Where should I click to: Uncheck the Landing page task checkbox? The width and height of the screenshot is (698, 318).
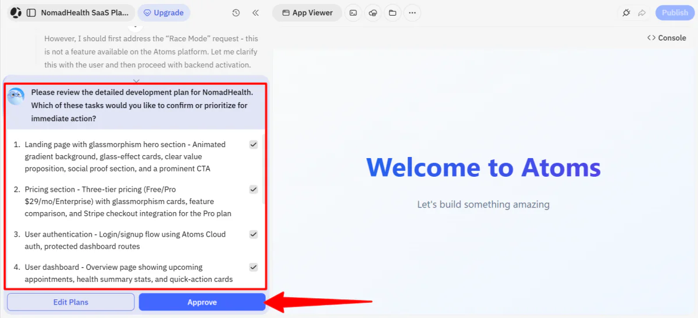(254, 145)
